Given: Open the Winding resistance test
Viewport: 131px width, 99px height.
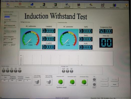Looking at the screenshot, I should 20,5.
